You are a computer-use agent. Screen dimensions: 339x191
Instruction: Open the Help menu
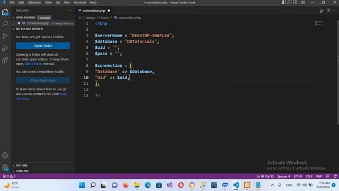pos(93,2)
